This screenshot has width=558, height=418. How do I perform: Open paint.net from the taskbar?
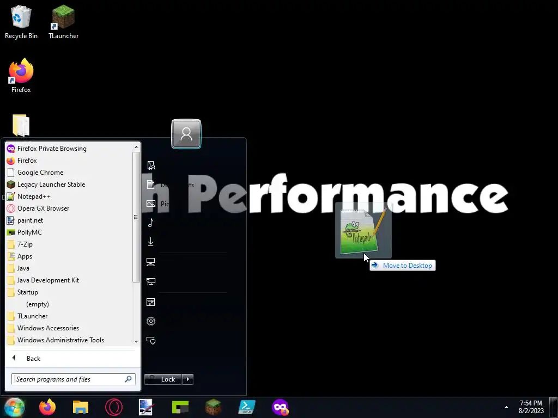point(146,407)
